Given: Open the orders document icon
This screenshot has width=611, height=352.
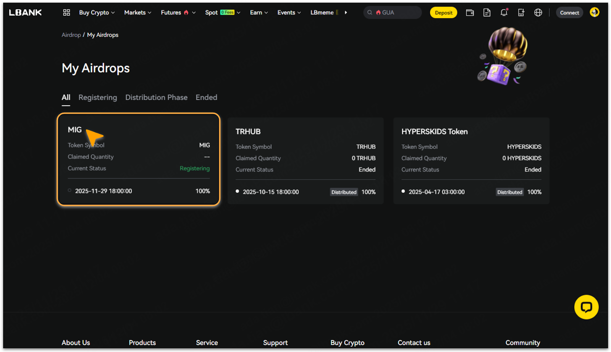Looking at the screenshot, I should click(487, 13).
